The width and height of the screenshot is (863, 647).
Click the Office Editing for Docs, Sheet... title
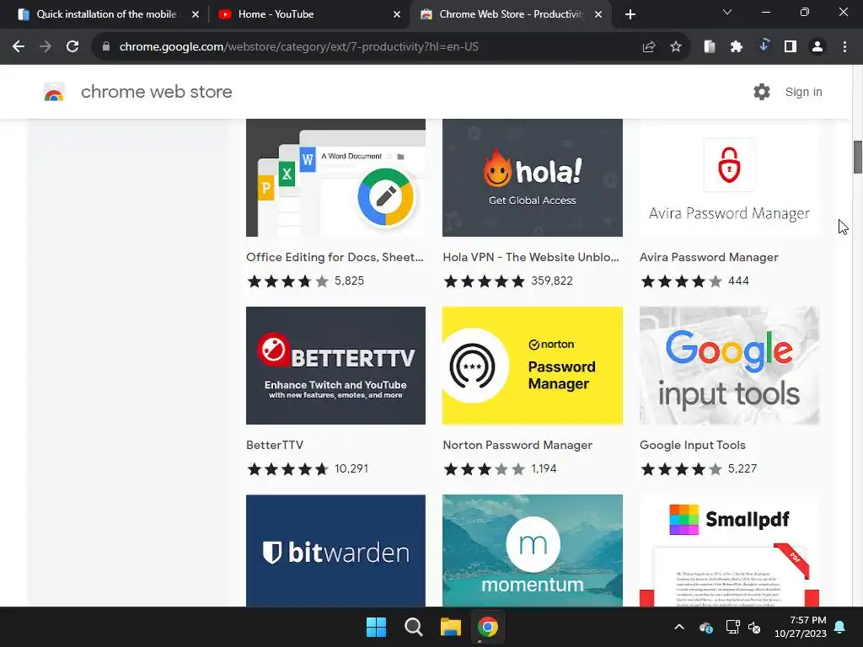point(335,258)
